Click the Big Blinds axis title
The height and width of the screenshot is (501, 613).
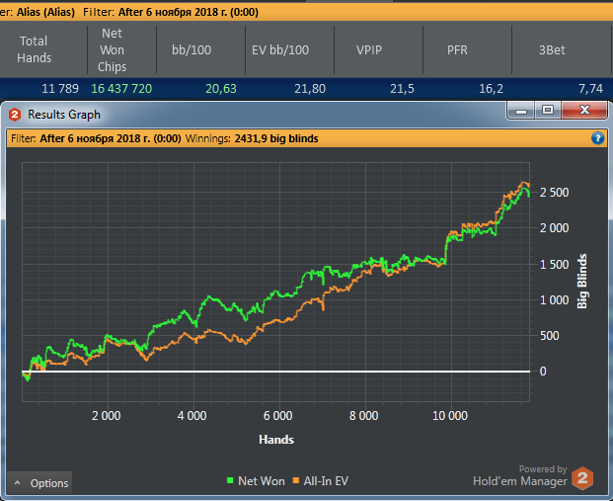(582, 281)
